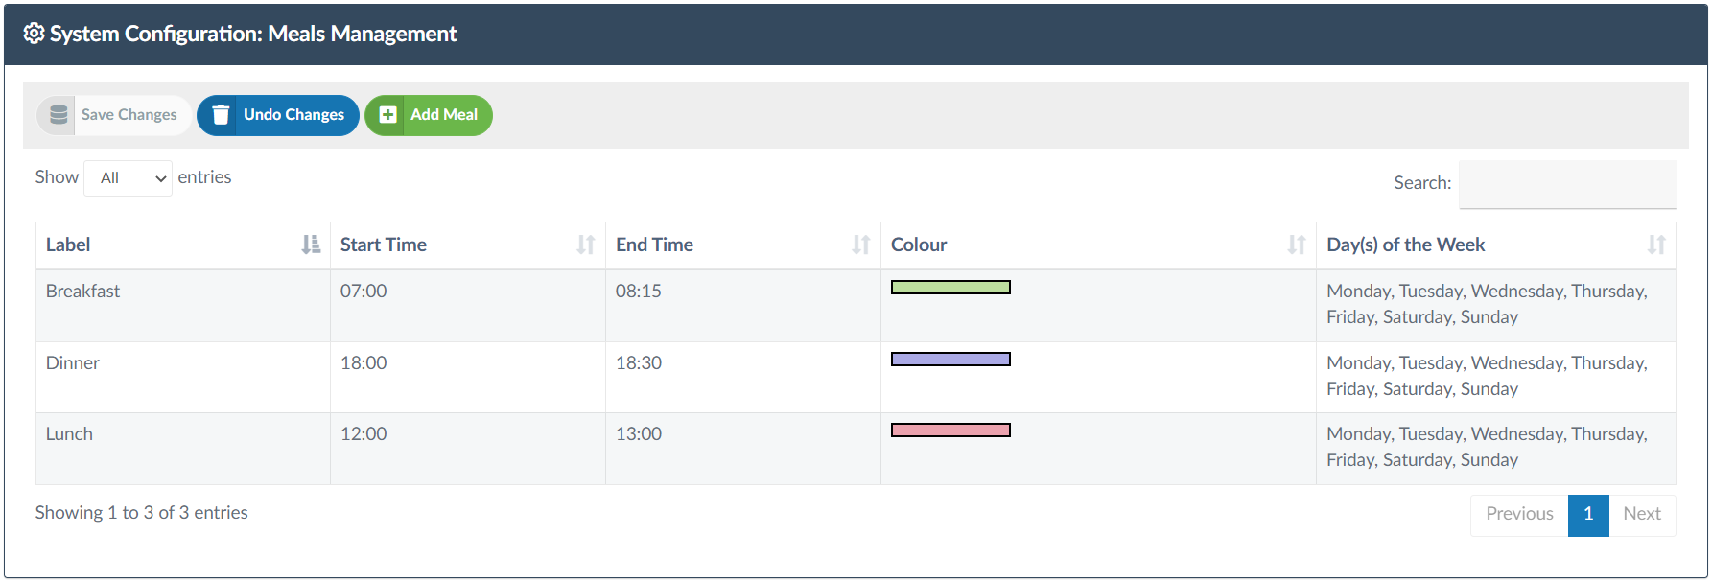Sort by End Time using sort arrows
Screen dimensions: 1712x583
point(861,245)
